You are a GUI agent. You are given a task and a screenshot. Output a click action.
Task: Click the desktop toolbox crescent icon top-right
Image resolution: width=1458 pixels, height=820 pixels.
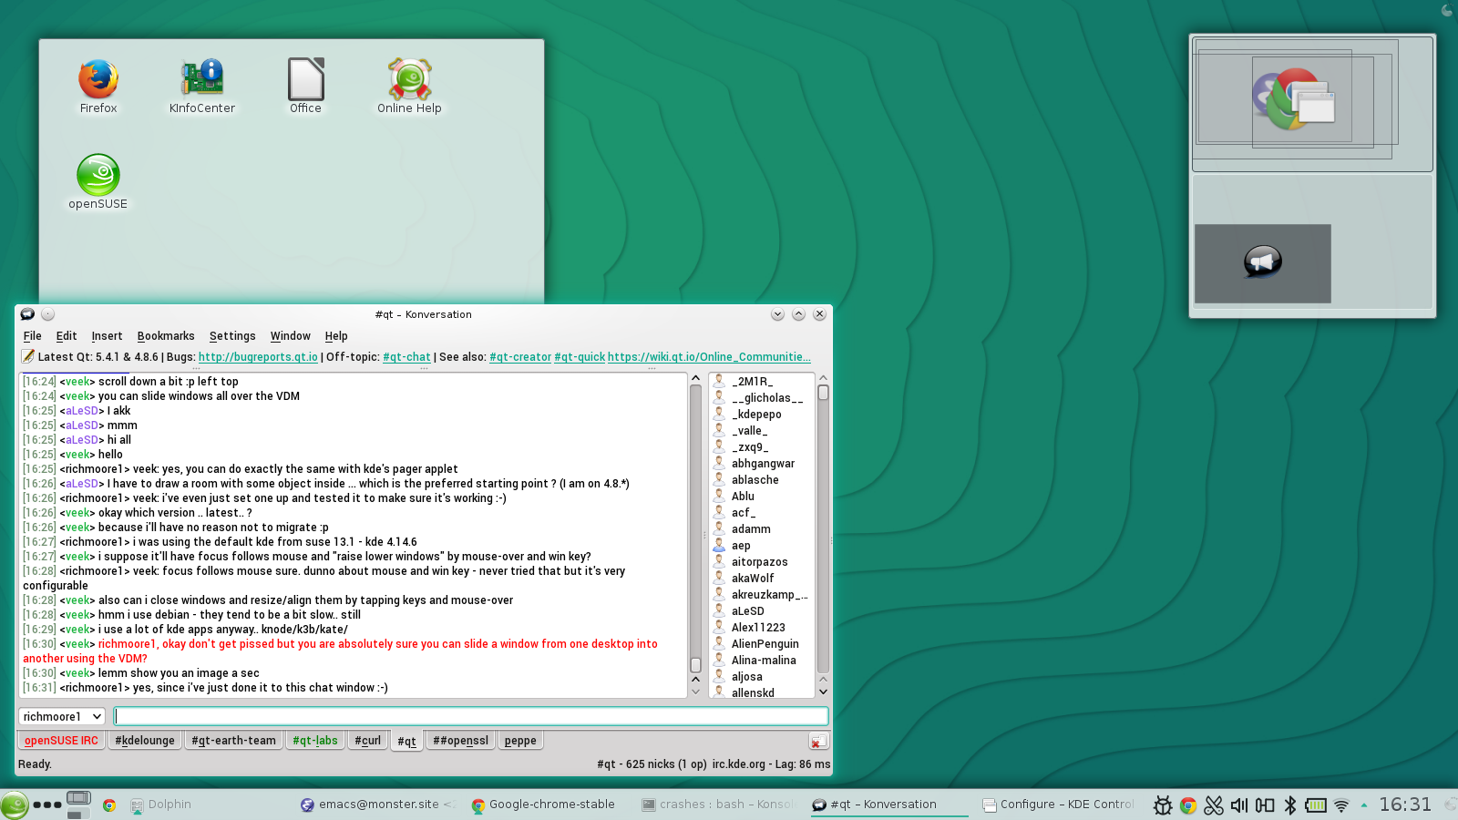click(1447, 10)
